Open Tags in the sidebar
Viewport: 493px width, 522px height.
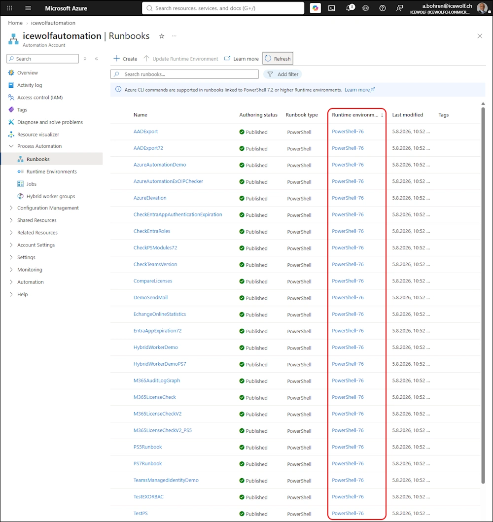(x=22, y=109)
